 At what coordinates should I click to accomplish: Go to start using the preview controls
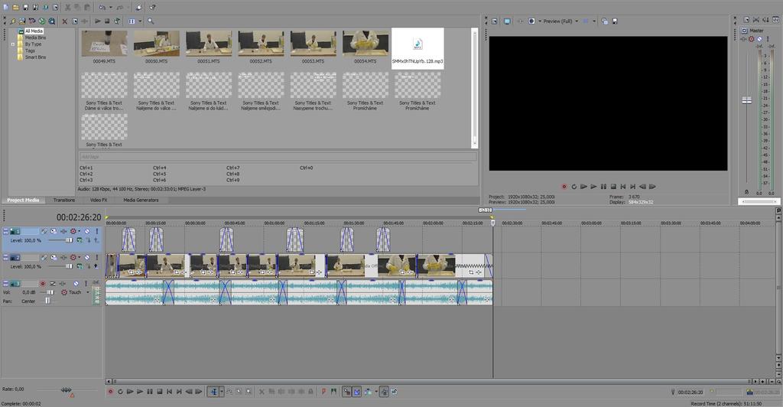[x=622, y=187]
